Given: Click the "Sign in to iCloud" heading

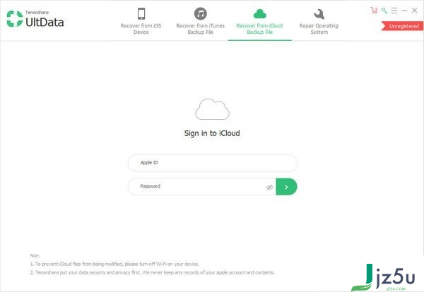Looking at the screenshot, I should tap(212, 133).
